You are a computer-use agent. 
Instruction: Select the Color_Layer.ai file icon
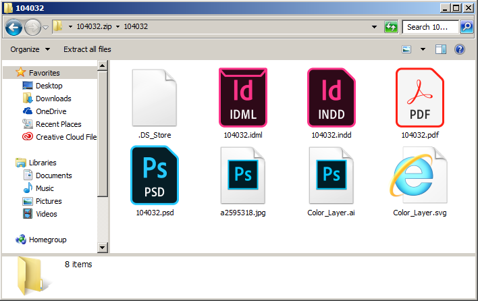pos(331,175)
